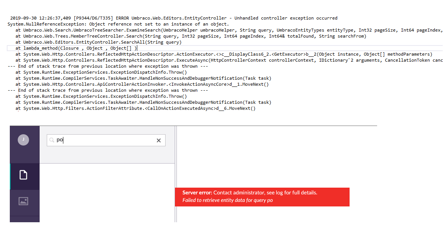Click the System.NullReferenceException log line

click(118, 24)
